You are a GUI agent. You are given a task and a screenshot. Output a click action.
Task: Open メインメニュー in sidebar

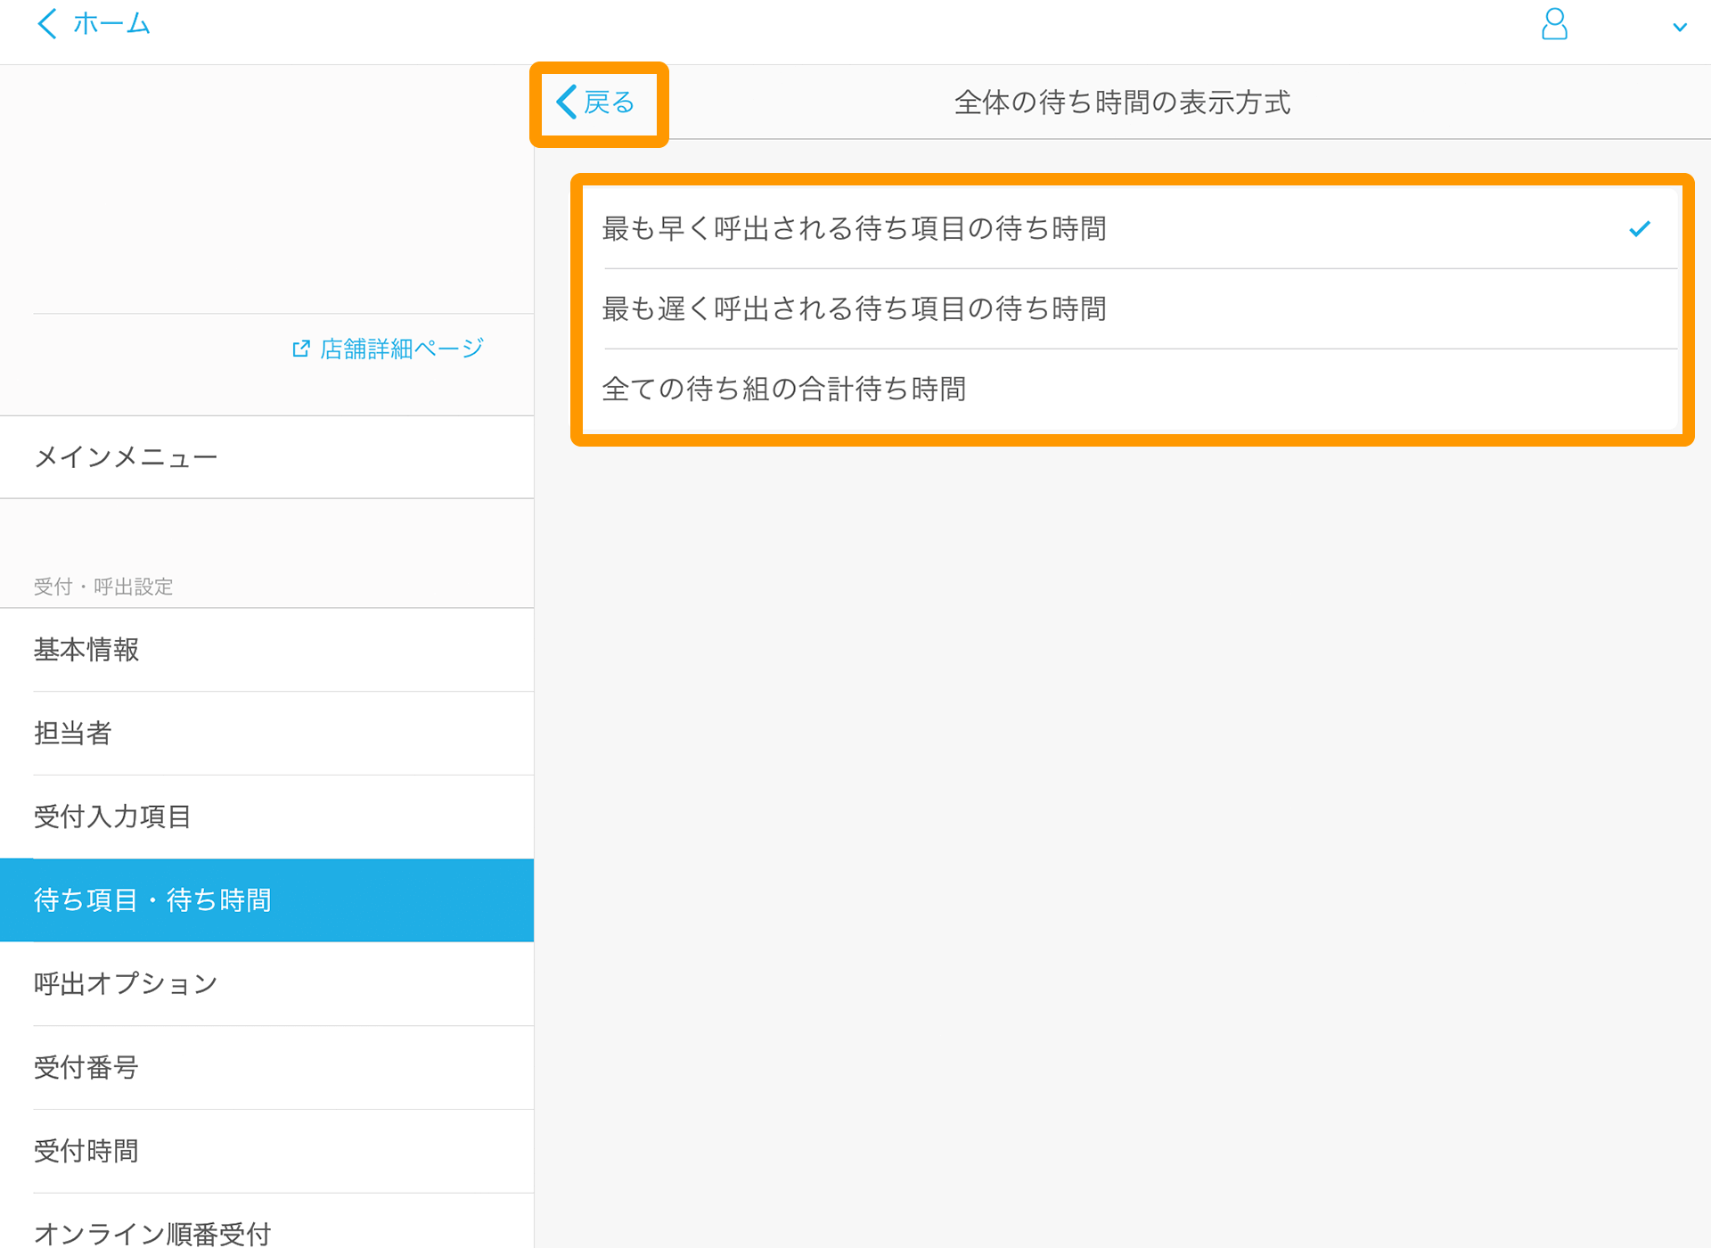[x=267, y=457]
